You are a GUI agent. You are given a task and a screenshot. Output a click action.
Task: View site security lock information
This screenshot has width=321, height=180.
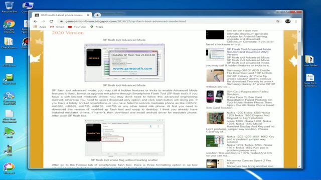[x=61, y=21]
